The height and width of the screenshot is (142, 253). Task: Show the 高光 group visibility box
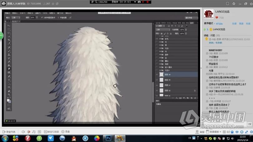[x=157, y=64]
